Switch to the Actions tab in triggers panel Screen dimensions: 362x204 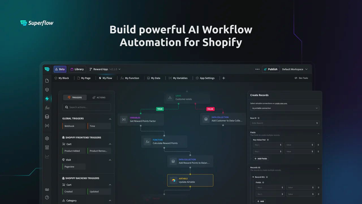99,97
